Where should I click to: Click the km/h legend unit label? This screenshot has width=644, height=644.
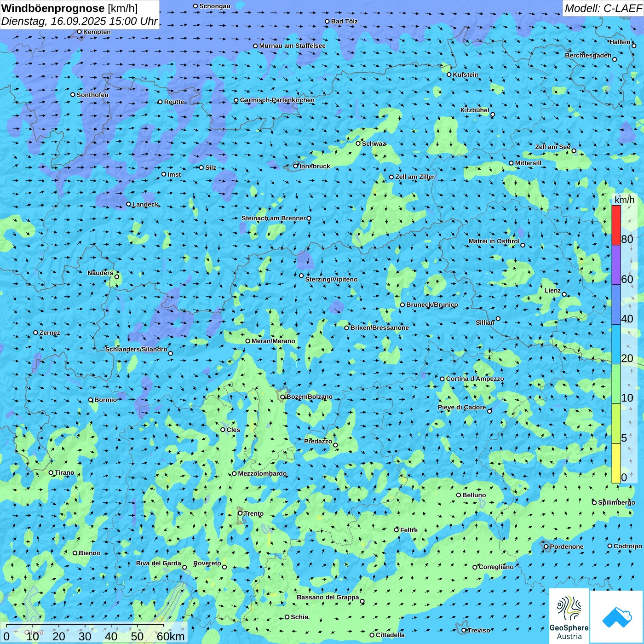624,200
